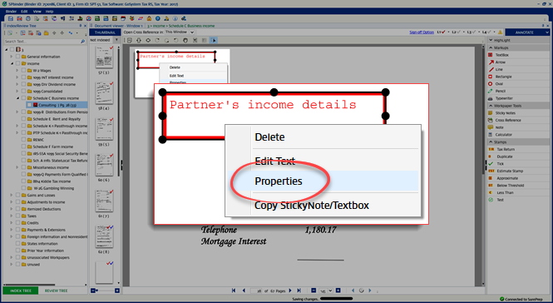
Task: Collapse the Markups section in annotate panel
Action: click(x=491, y=47)
